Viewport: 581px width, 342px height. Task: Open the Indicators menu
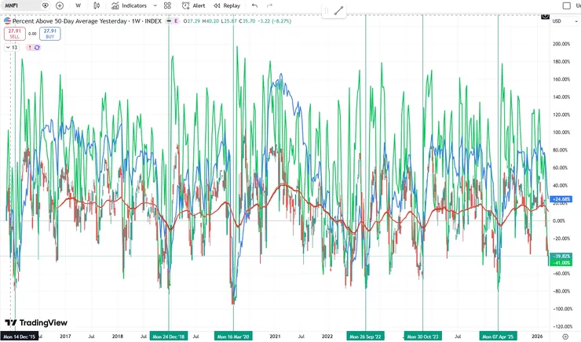coord(130,5)
